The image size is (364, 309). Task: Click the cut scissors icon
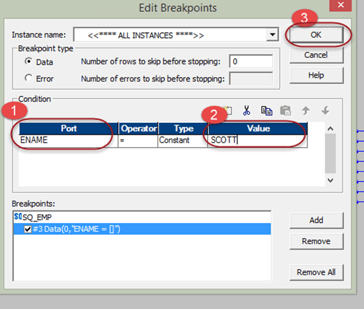pyautogui.click(x=246, y=110)
